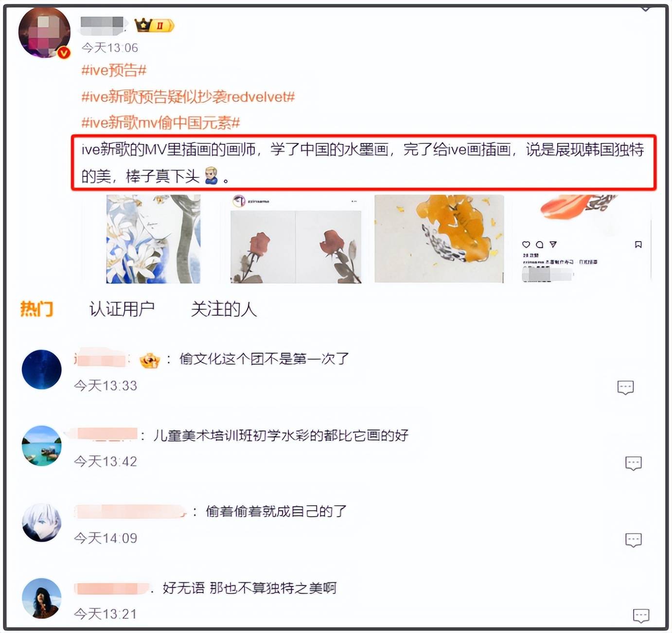The image size is (672, 633).
Task: Open the Instagram screenshot thumbnail
Action: click(583, 239)
